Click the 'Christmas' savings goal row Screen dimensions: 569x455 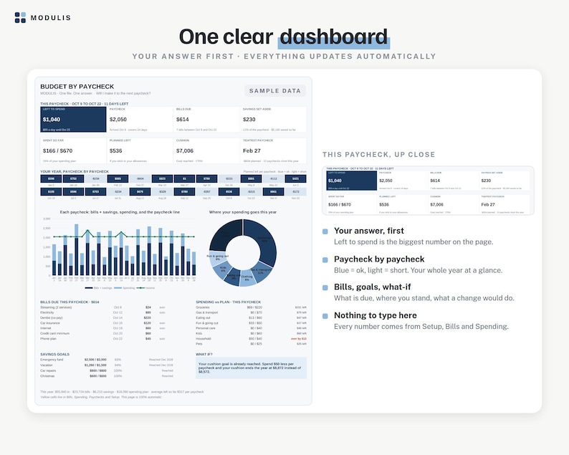coord(107,376)
